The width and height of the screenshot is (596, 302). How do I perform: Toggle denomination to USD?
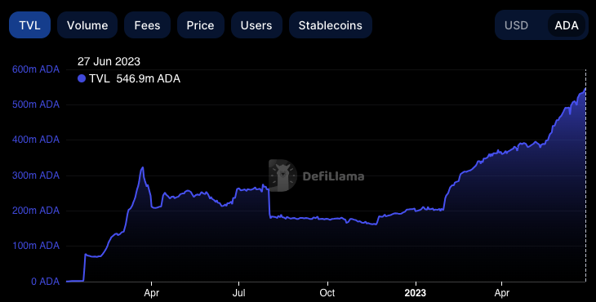click(516, 25)
